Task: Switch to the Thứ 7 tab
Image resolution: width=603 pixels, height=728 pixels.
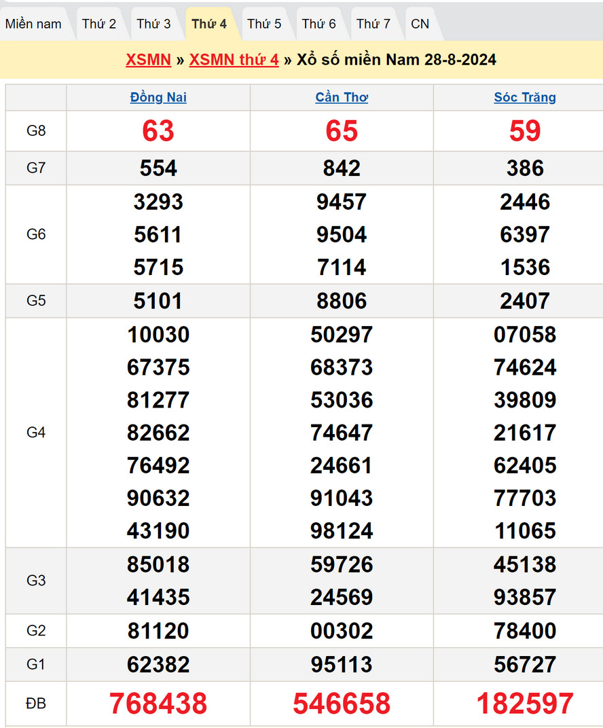Action: [373, 24]
